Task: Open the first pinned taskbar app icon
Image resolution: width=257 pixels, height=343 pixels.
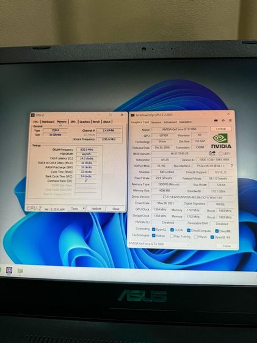Action: (9, 270)
